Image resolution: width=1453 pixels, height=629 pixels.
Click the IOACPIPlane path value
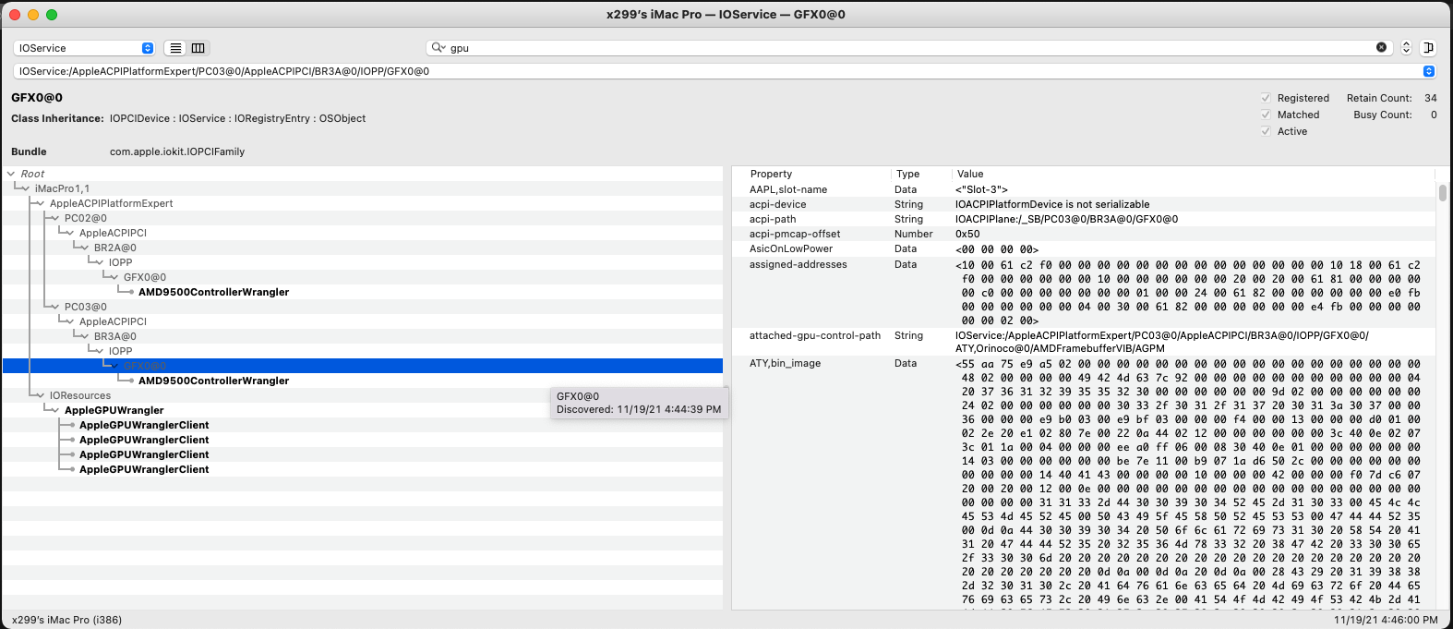point(1066,219)
